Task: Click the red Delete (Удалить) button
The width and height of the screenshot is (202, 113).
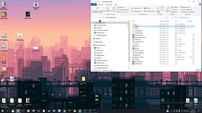Action: pos(147,8)
